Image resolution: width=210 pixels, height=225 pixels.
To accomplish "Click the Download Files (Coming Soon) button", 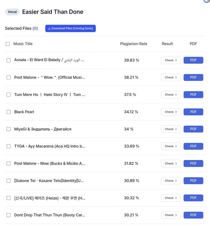I will (70, 28).
